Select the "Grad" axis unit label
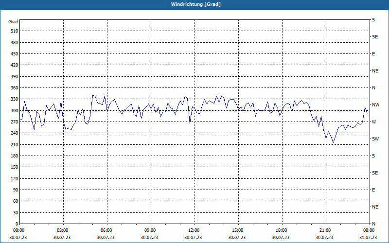 [13, 22]
